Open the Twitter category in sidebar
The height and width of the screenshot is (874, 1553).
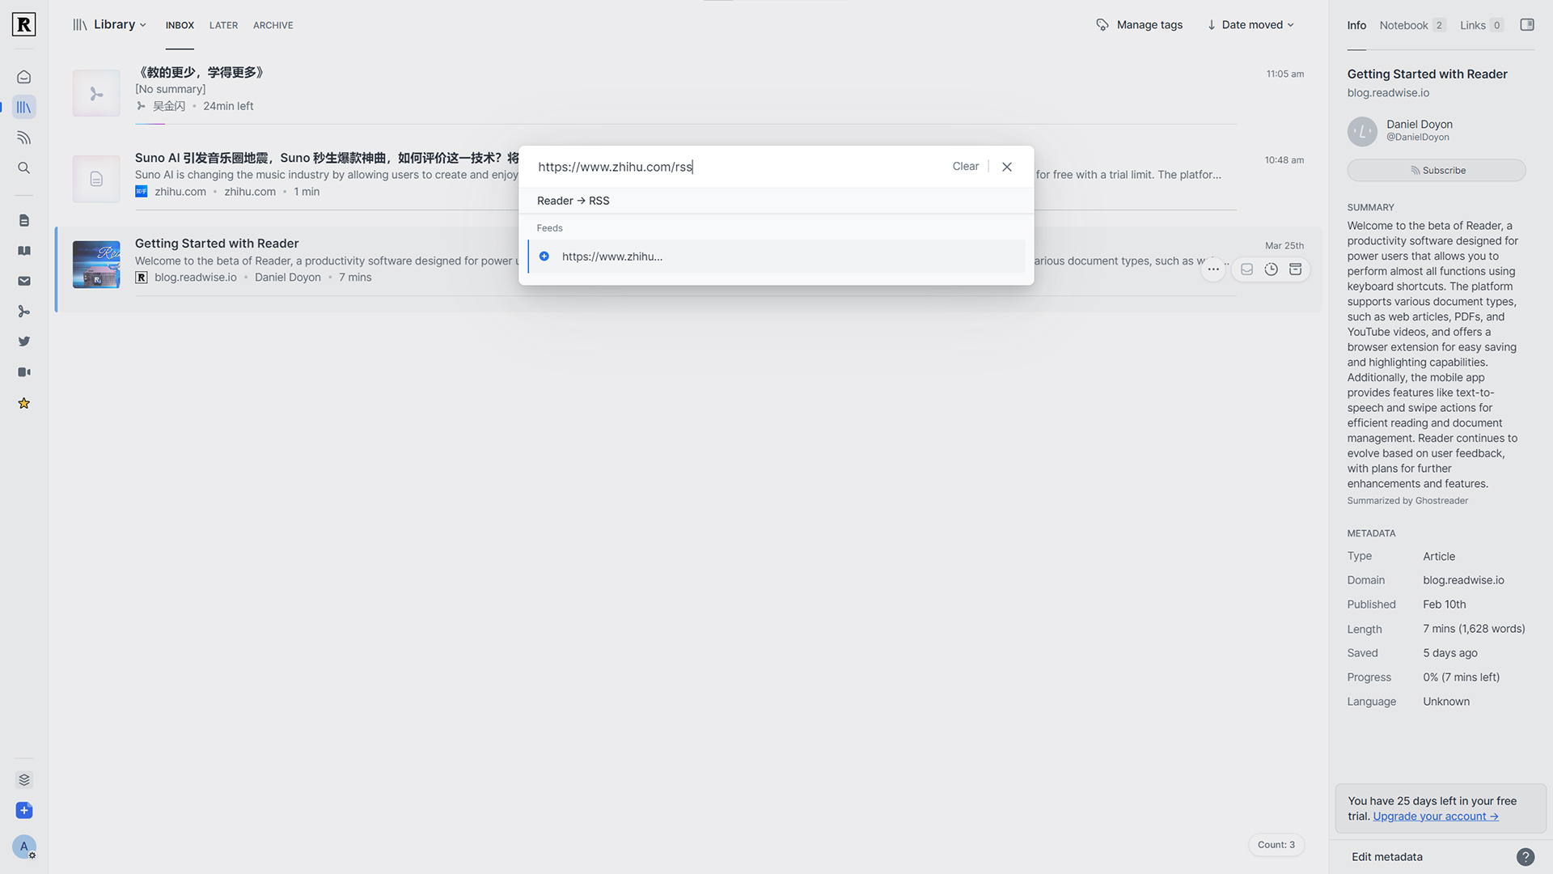24,342
